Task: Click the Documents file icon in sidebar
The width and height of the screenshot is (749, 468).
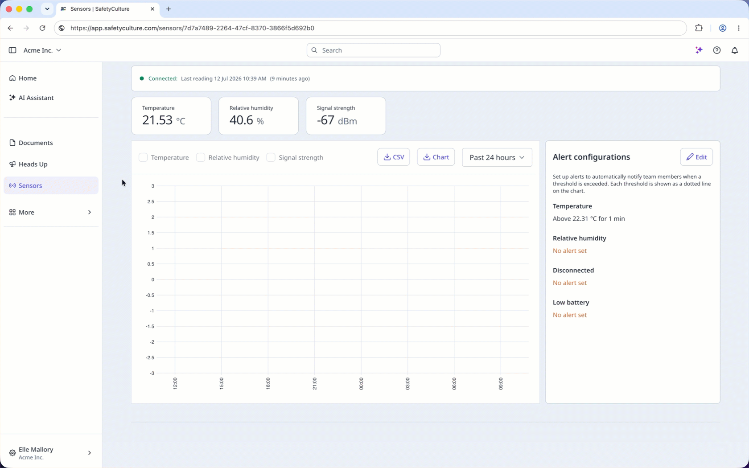Action: [12, 143]
